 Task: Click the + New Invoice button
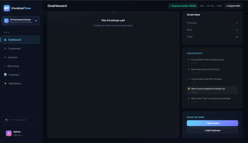point(212,123)
